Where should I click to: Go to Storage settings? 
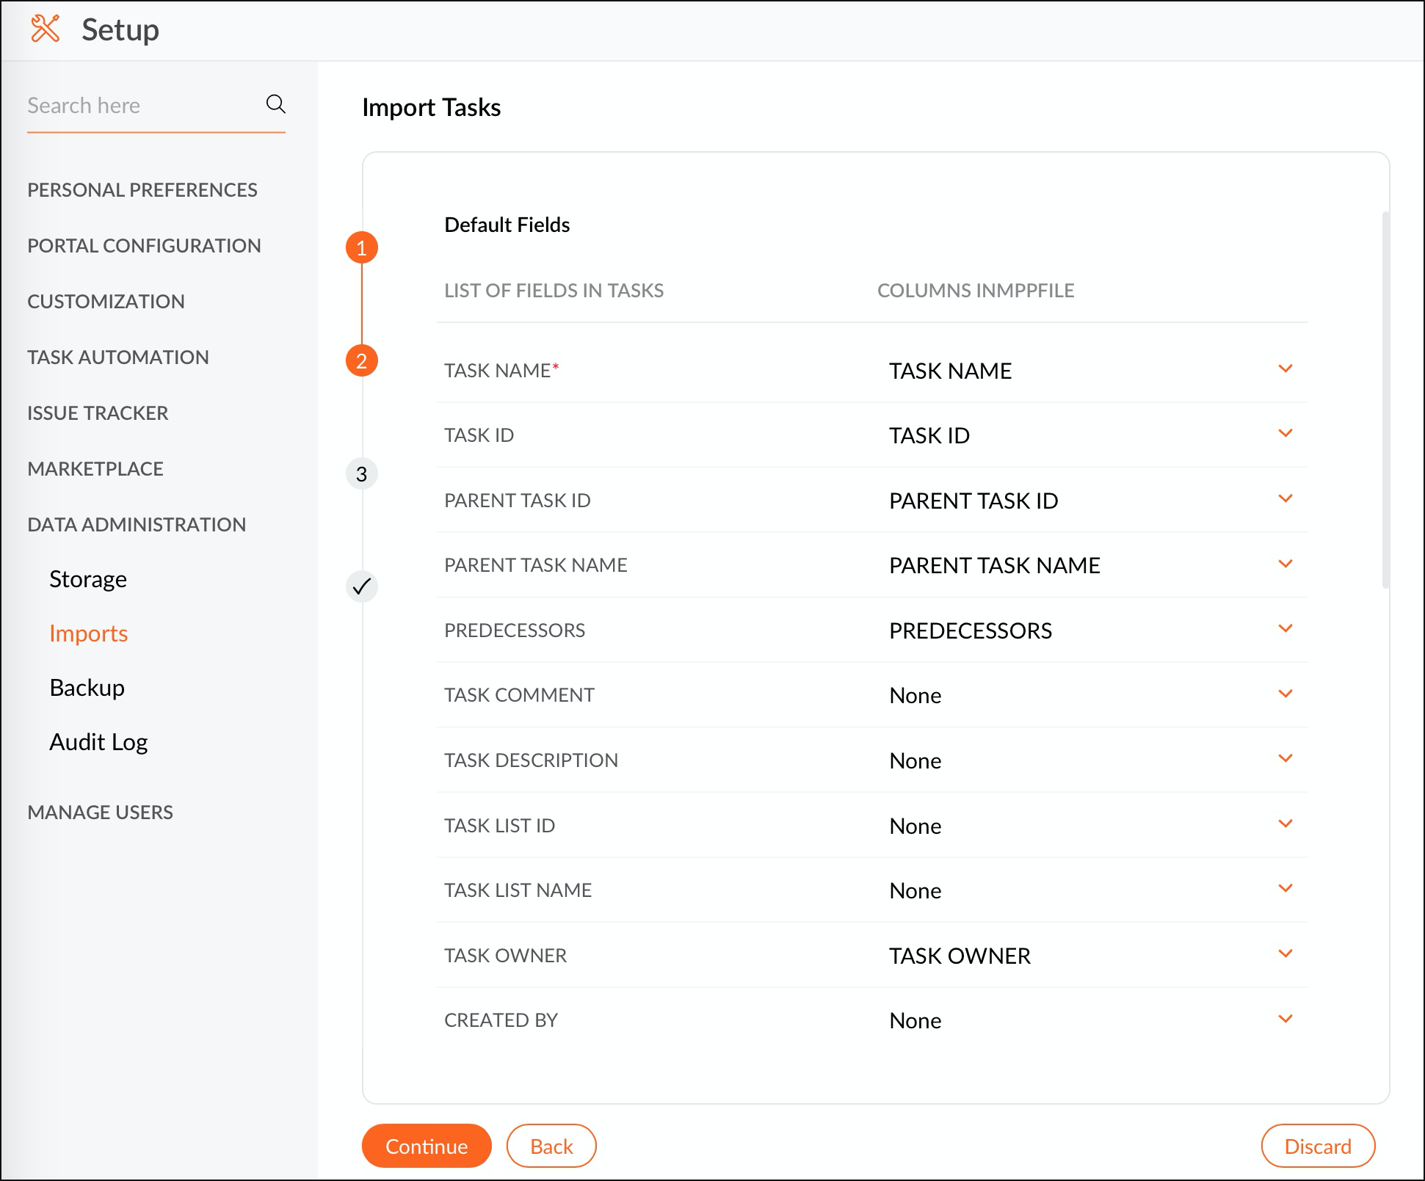pyautogui.click(x=88, y=579)
